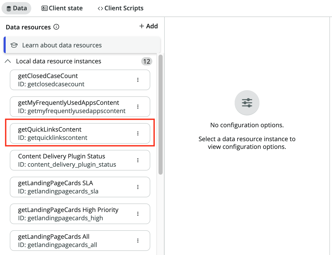
Task: Click the Data resources info icon
Action: point(56,27)
